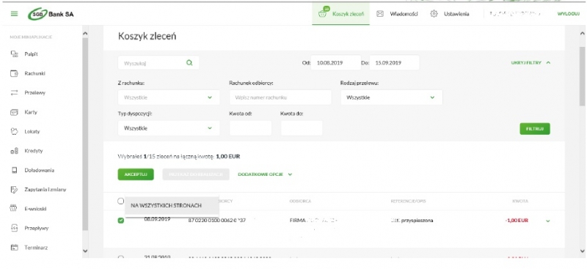Screen dimensions: 587x269
Task: Select Na wszystkich stronach option
Action: point(167,205)
